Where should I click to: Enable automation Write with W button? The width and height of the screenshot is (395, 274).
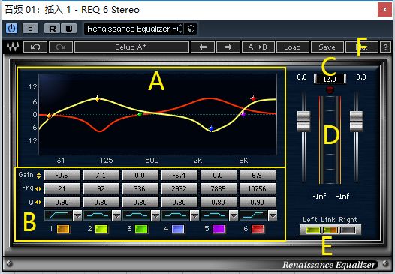[x=68, y=29]
